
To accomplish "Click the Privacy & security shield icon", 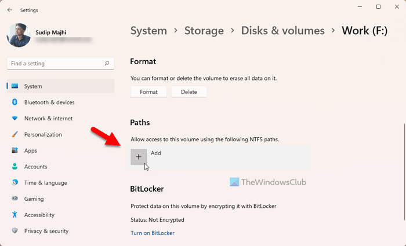I will tap(15, 231).
